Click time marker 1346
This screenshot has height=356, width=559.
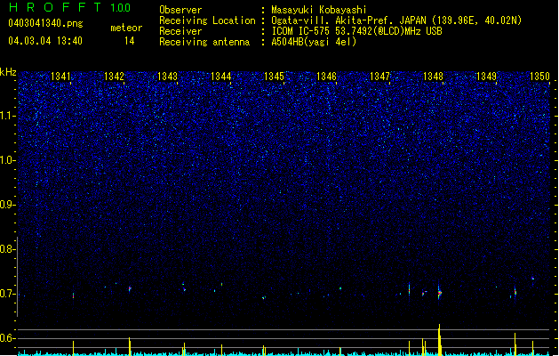[x=326, y=76]
